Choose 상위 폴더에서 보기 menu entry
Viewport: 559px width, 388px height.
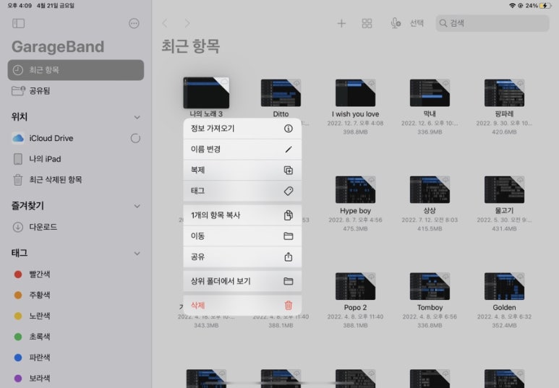(242, 281)
